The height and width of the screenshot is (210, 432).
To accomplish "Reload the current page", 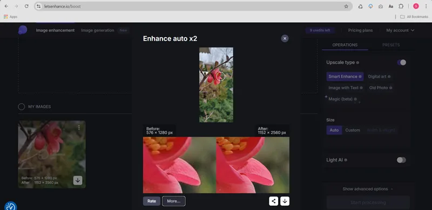I will (x=26, y=6).
